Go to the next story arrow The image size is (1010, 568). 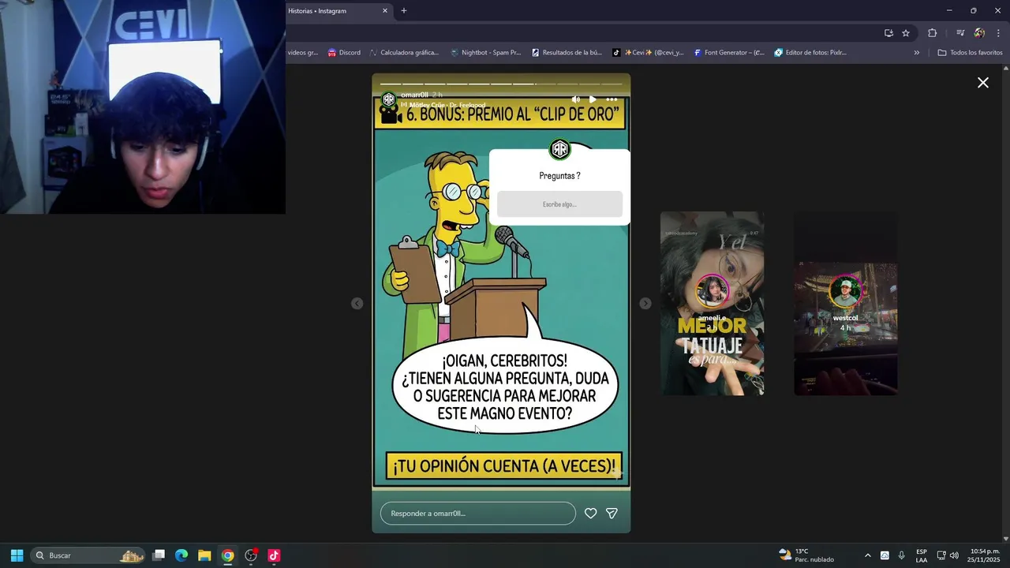coord(645,304)
